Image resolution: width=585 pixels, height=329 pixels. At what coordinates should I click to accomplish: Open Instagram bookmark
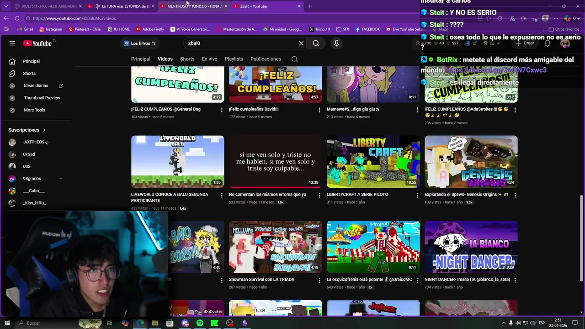pyautogui.click(x=51, y=29)
